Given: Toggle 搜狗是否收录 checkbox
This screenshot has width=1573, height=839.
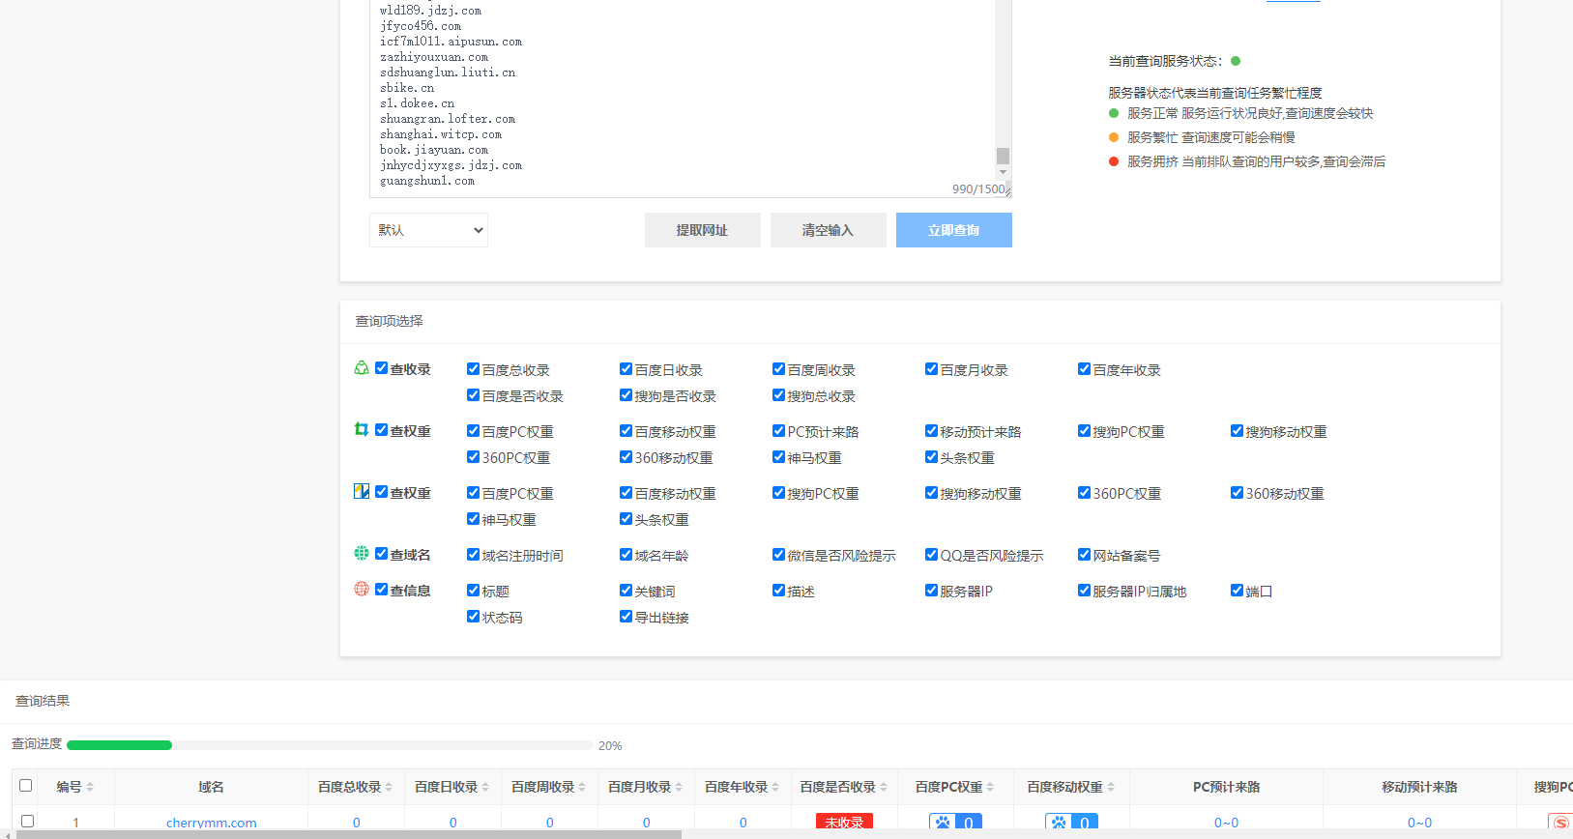Looking at the screenshot, I should [x=626, y=395].
